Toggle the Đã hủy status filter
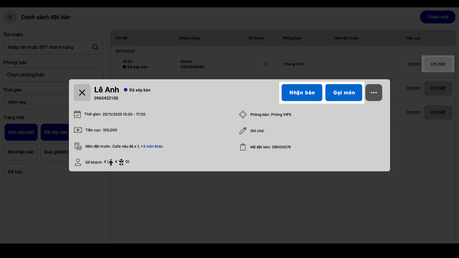This screenshot has width=459, height=258. tap(15, 172)
